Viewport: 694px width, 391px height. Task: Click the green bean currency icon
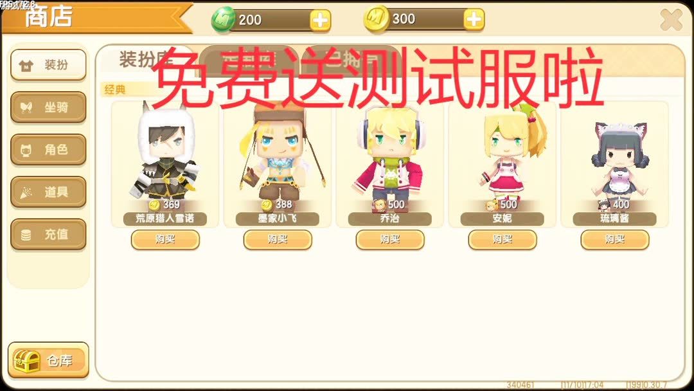pyautogui.click(x=222, y=20)
